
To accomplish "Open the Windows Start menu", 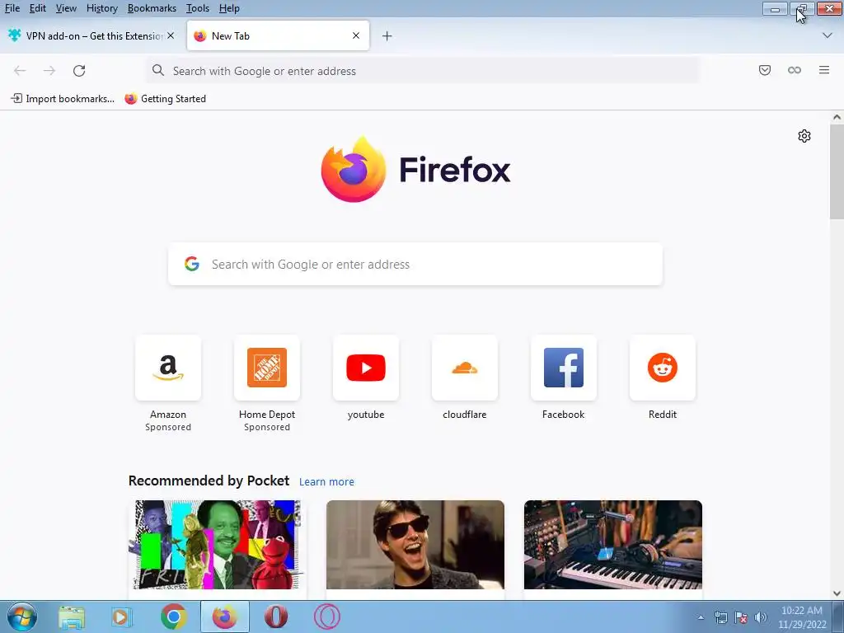I will (x=21, y=617).
